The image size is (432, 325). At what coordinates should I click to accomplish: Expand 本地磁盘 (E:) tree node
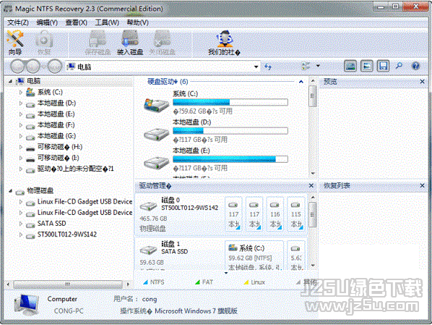point(21,114)
